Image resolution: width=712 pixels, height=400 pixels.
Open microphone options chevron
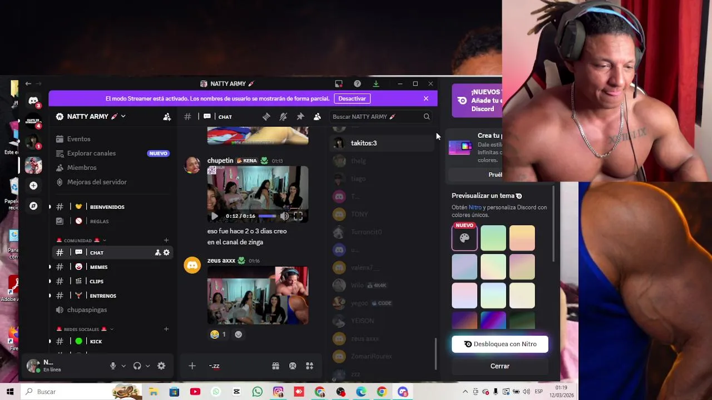pyautogui.click(x=123, y=366)
